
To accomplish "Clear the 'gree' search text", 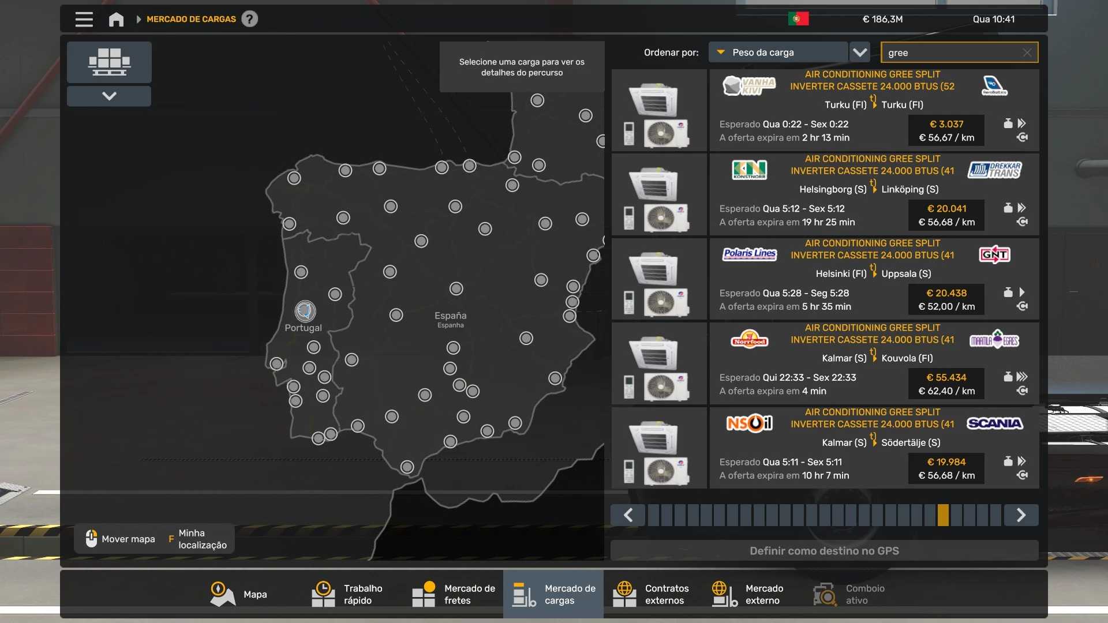I will pos(1027,52).
